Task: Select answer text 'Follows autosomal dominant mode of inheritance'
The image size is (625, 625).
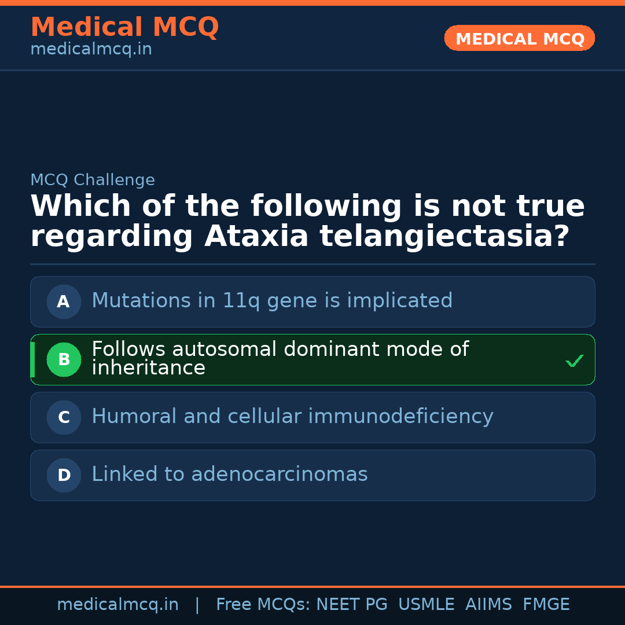Action: pyautogui.click(x=280, y=359)
